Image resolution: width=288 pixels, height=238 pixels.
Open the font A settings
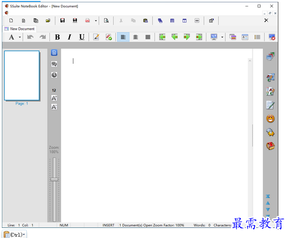(x=12, y=37)
